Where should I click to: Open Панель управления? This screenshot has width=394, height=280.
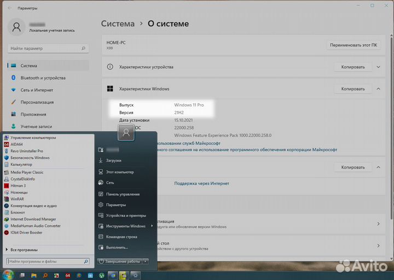tap(119, 194)
